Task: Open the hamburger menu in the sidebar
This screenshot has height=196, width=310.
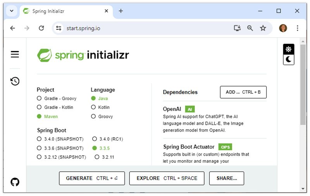Action: point(15,54)
